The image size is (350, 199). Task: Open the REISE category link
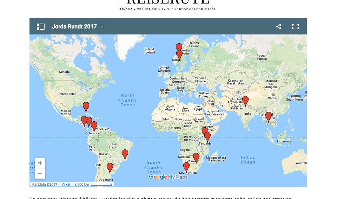point(211,9)
